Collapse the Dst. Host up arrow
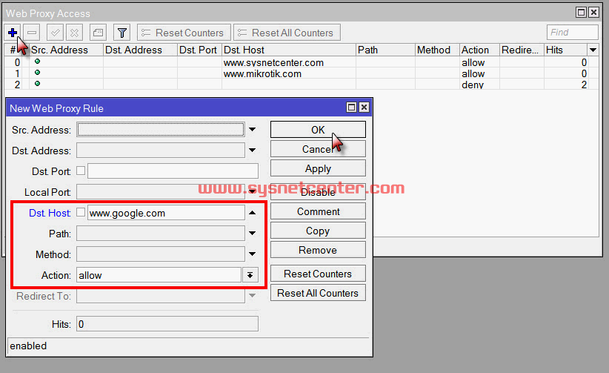This screenshot has height=373, width=609. 253,213
